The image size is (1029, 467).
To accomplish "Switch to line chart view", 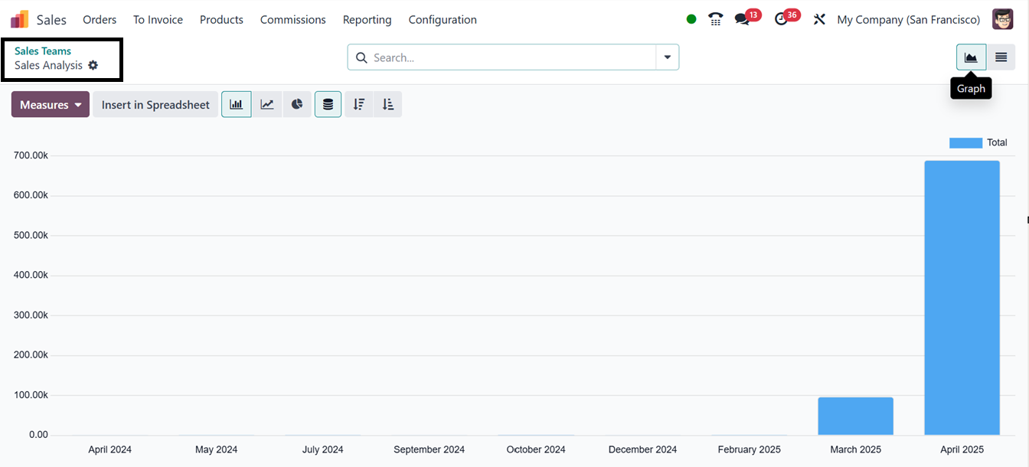I will pos(267,105).
